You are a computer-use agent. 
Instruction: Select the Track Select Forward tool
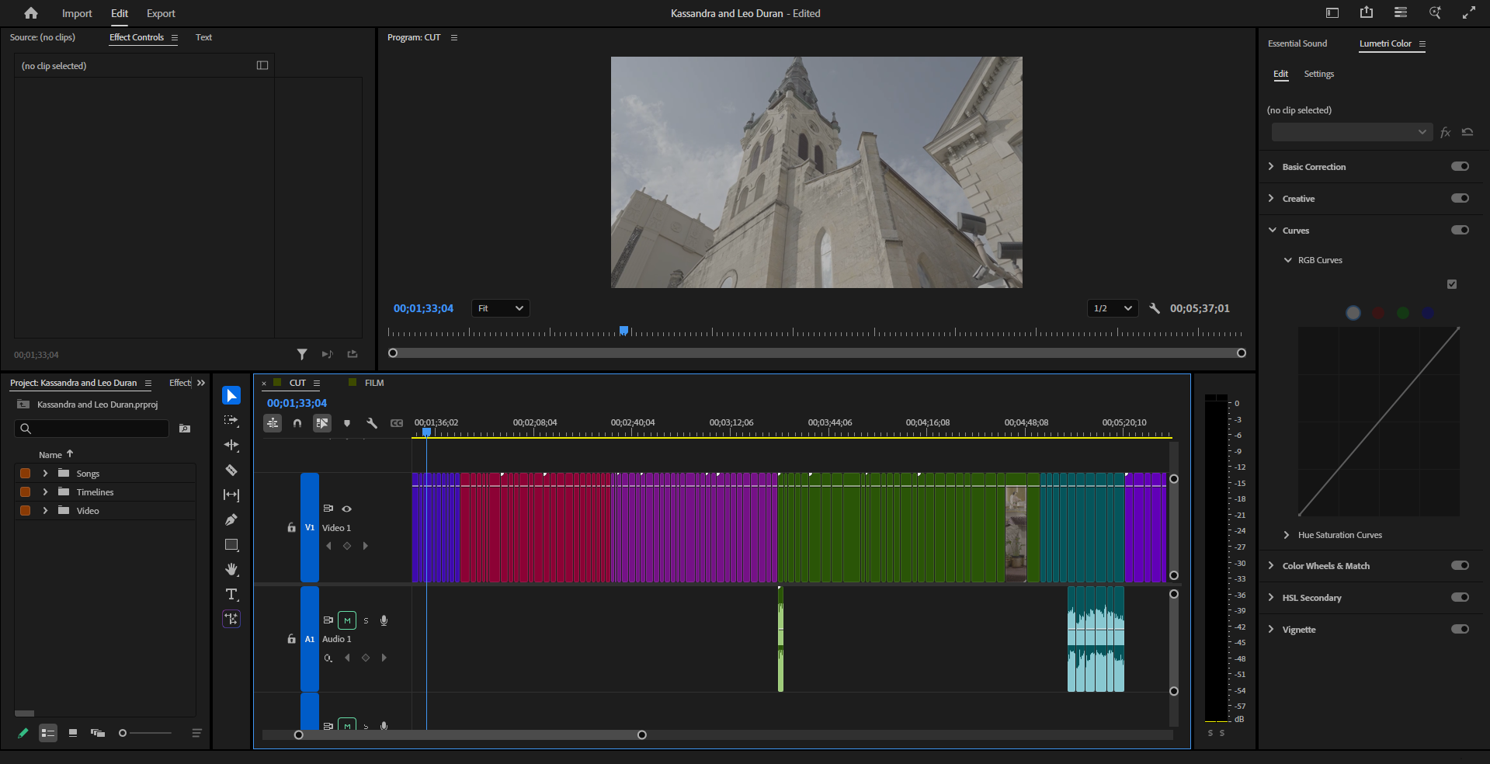[231, 421]
